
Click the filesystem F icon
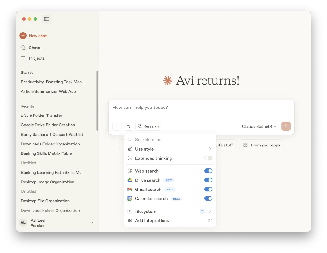coord(130,211)
